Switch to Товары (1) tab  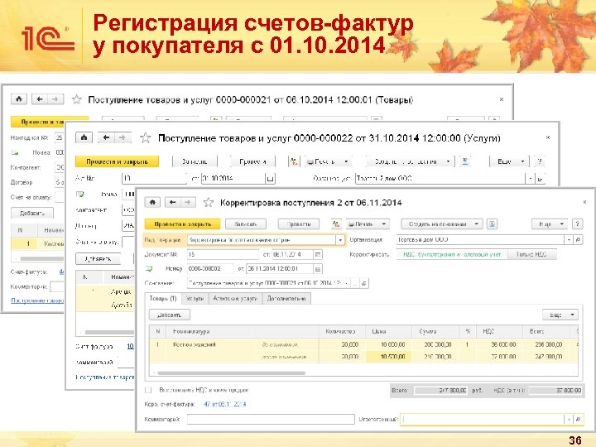tap(163, 298)
